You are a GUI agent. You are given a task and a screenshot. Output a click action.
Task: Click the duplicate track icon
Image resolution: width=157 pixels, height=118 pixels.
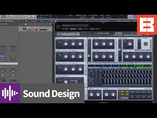click(x=26, y=24)
